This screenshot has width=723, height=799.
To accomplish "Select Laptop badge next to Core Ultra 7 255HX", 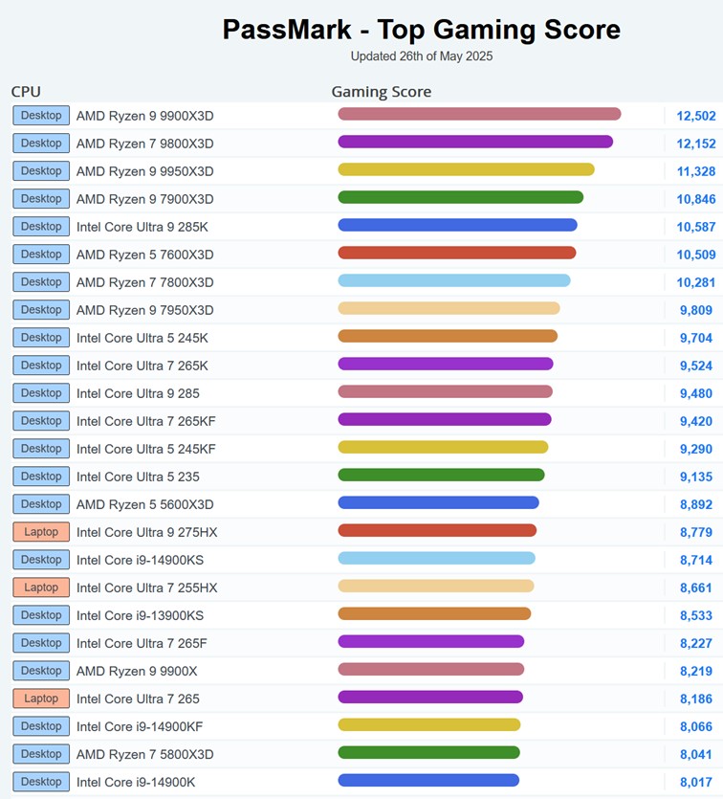I will (41, 588).
